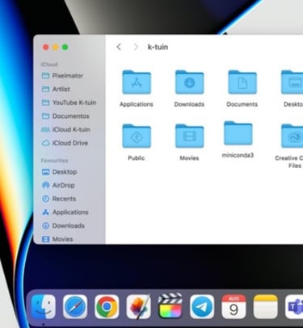Open Google Chrome from the dock

[107, 307]
